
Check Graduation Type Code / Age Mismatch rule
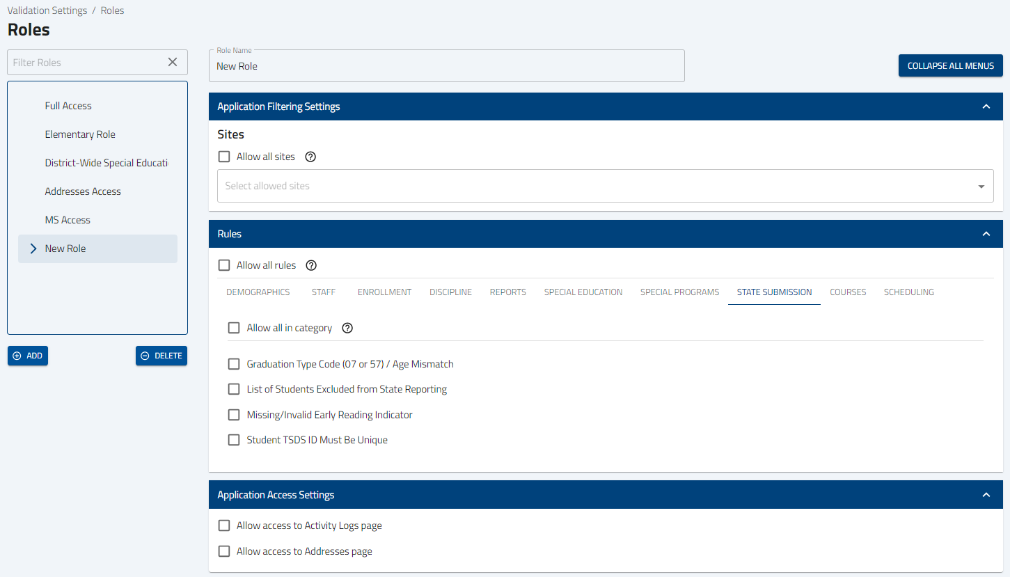(x=234, y=364)
